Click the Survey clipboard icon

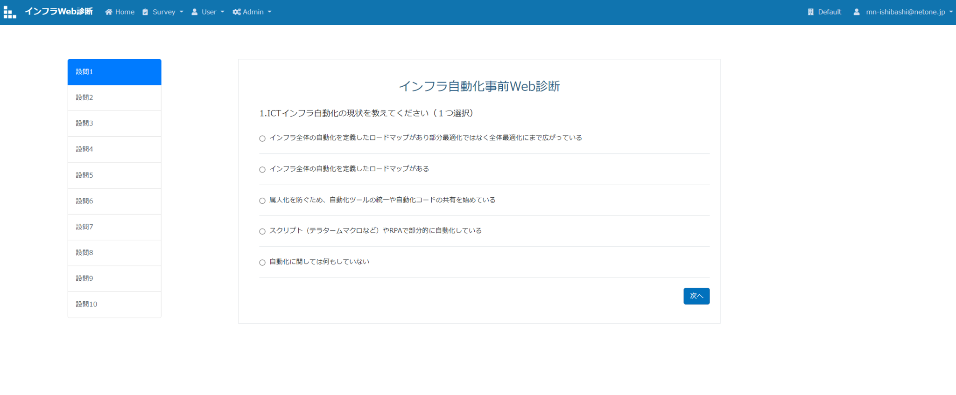click(145, 12)
